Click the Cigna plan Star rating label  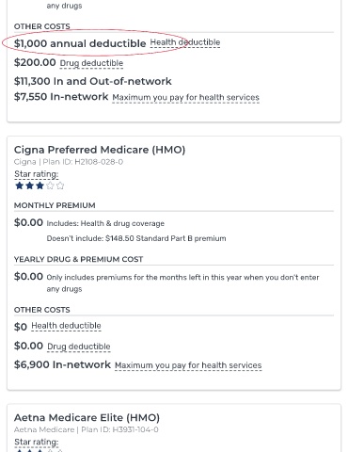[37, 174]
